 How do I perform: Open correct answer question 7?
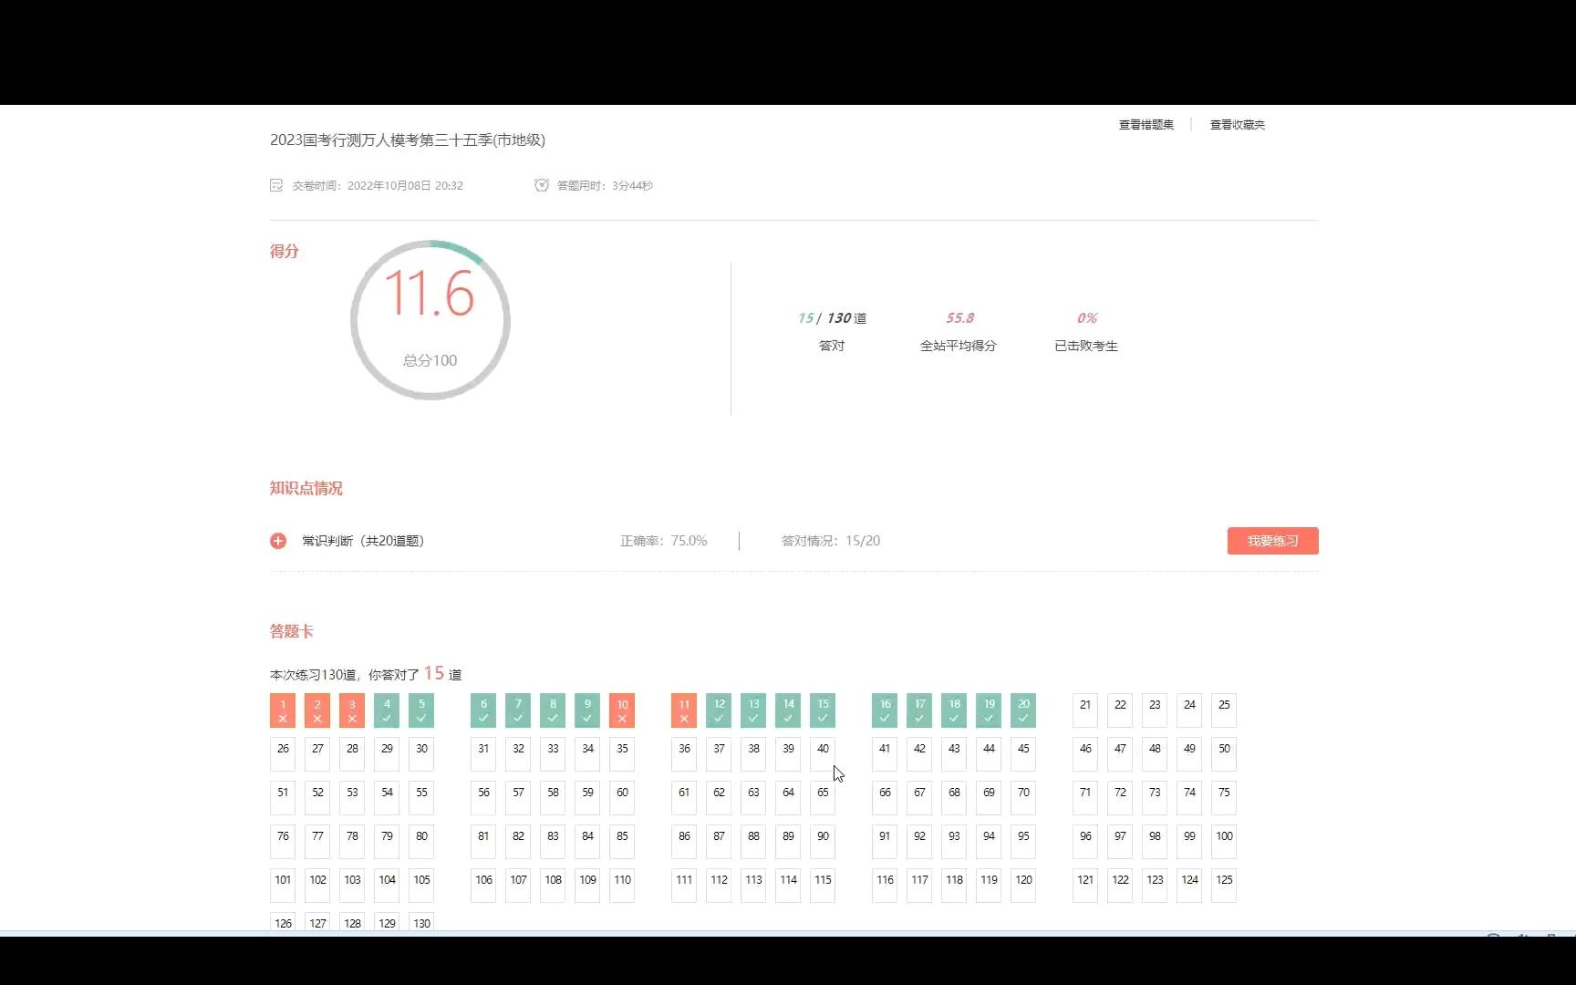tap(518, 710)
